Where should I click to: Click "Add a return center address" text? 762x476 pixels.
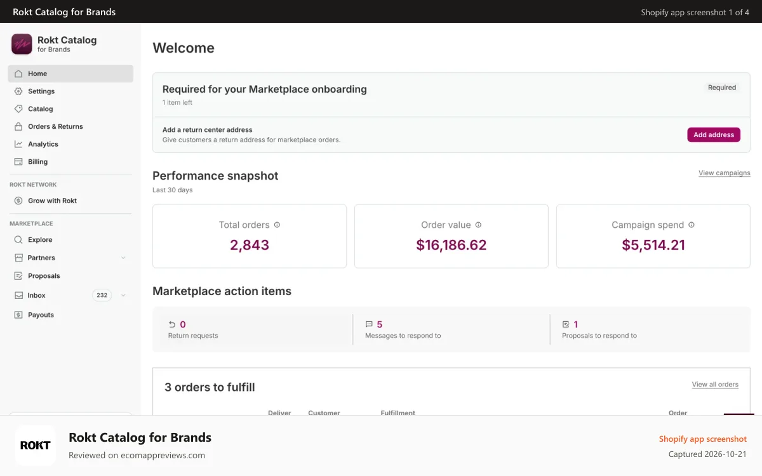point(207,129)
